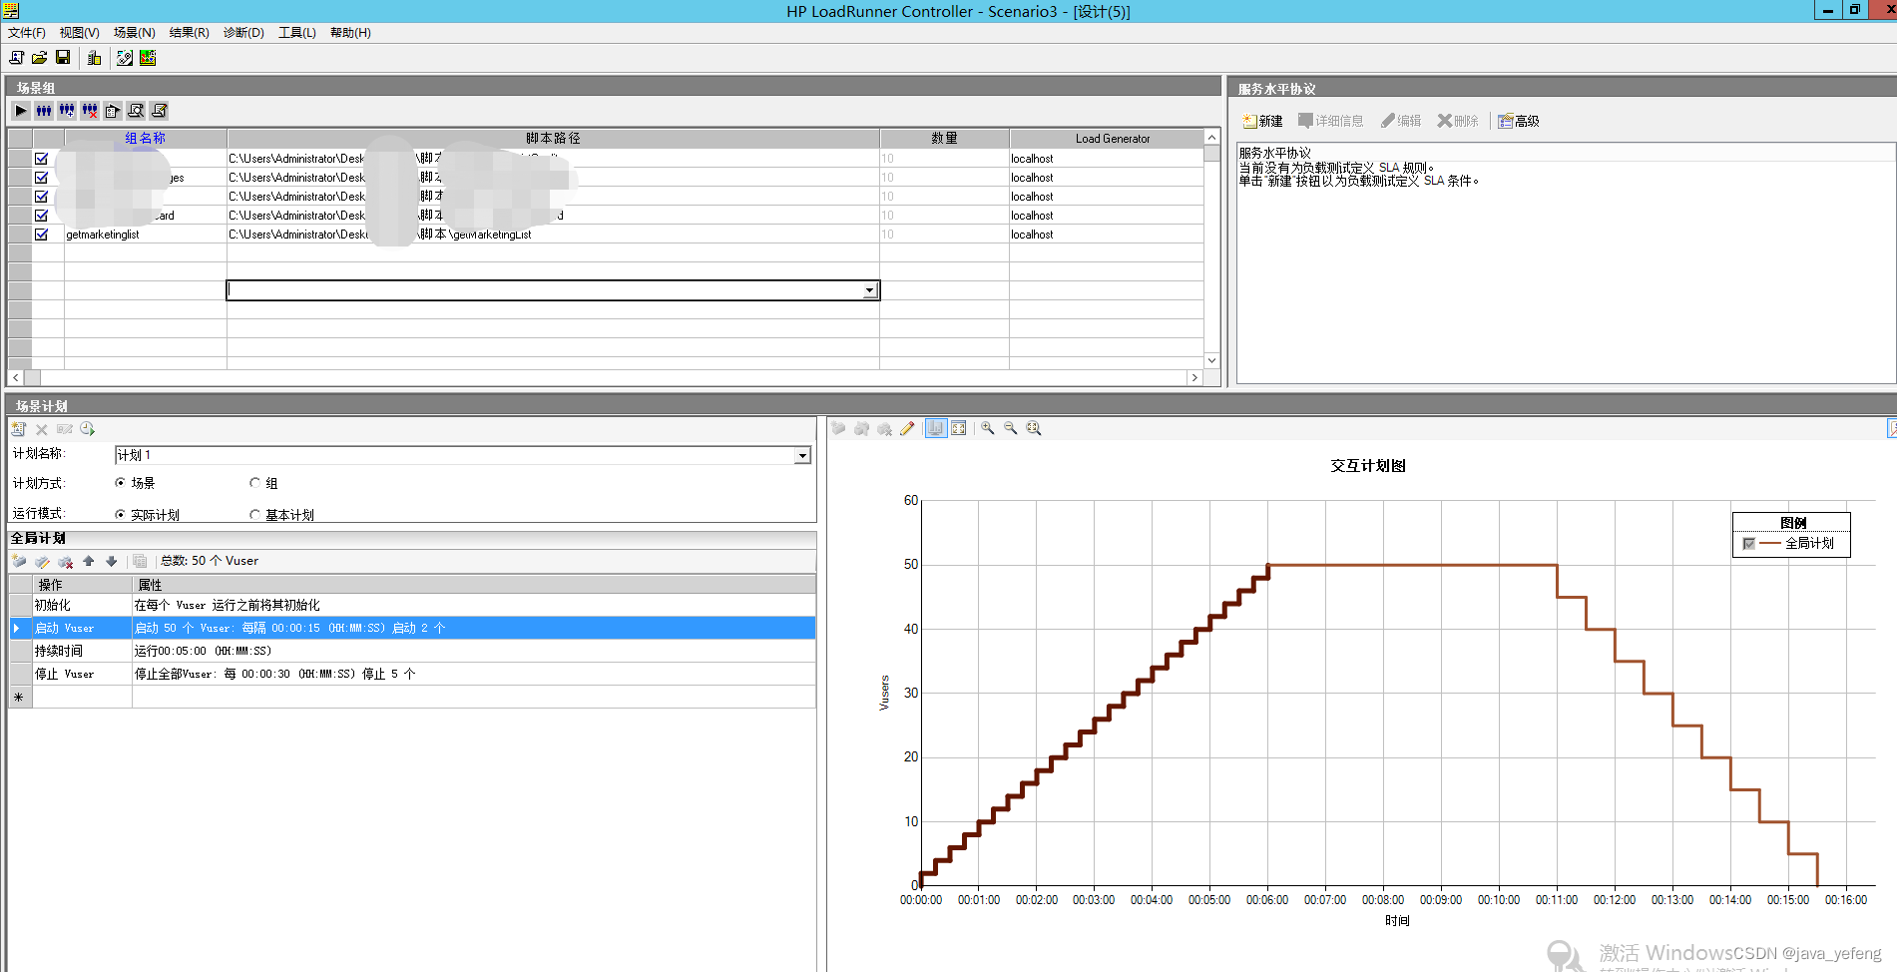Uncheck the getmarketinglist group checkbox
Screen dimensions: 1897x972
click(x=41, y=235)
